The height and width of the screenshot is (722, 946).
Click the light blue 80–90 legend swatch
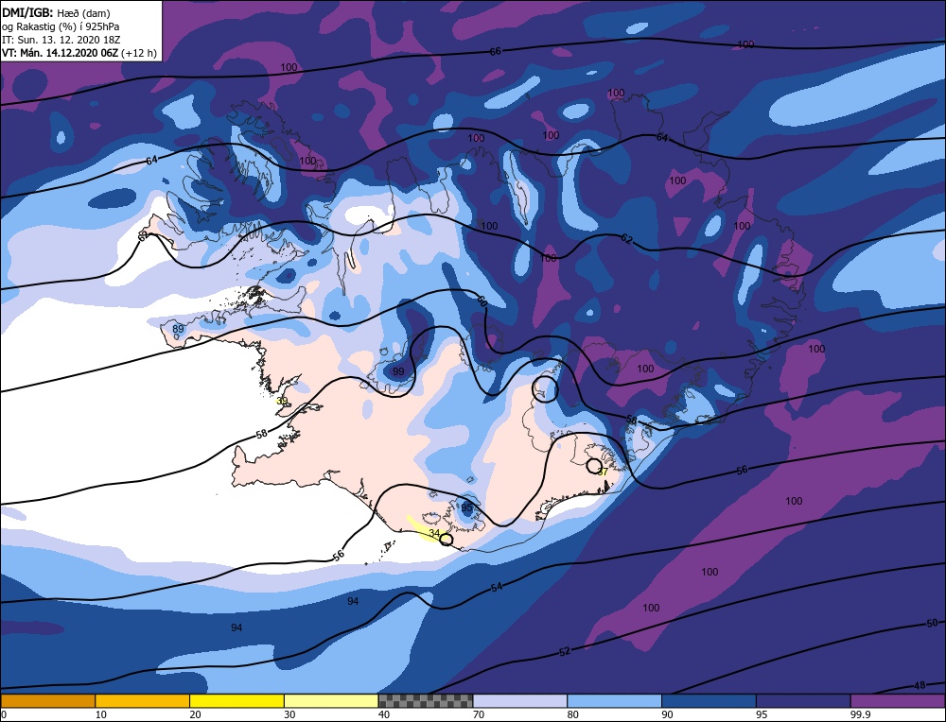[614, 701]
